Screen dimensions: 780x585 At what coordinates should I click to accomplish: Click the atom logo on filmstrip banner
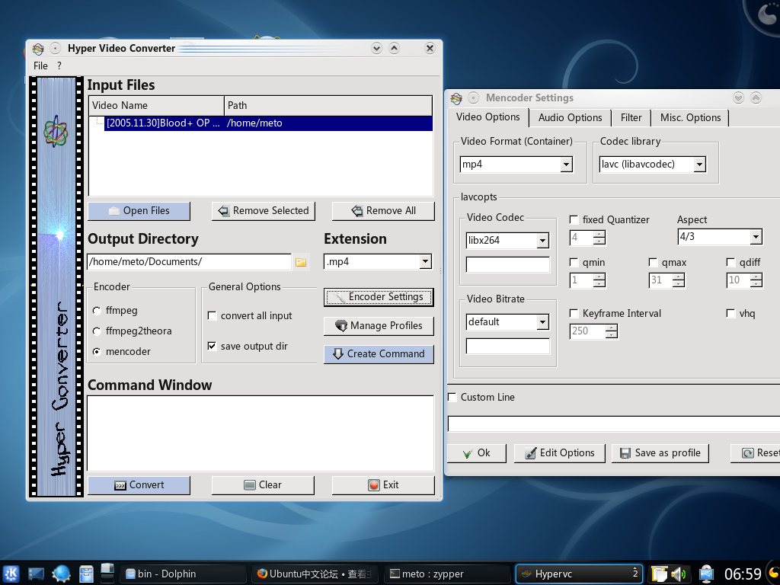click(x=55, y=131)
